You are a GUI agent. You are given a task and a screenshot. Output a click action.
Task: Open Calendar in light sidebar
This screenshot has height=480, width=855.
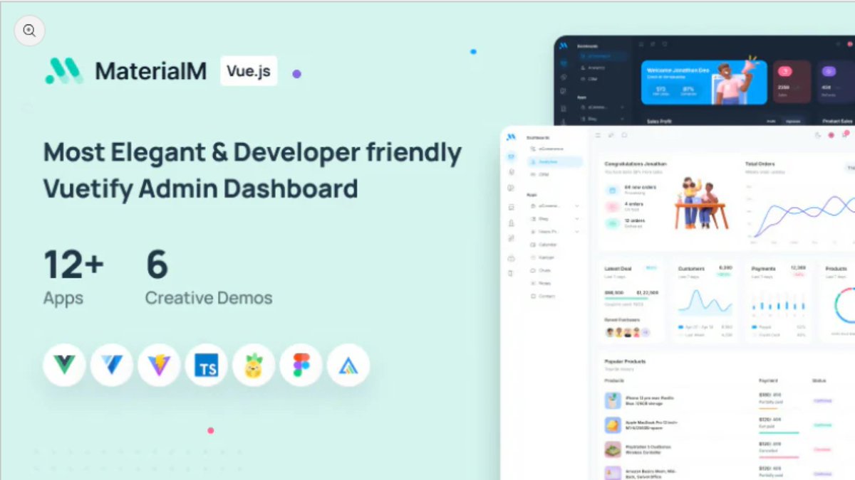pyautogui.click(x=544, y=245)
